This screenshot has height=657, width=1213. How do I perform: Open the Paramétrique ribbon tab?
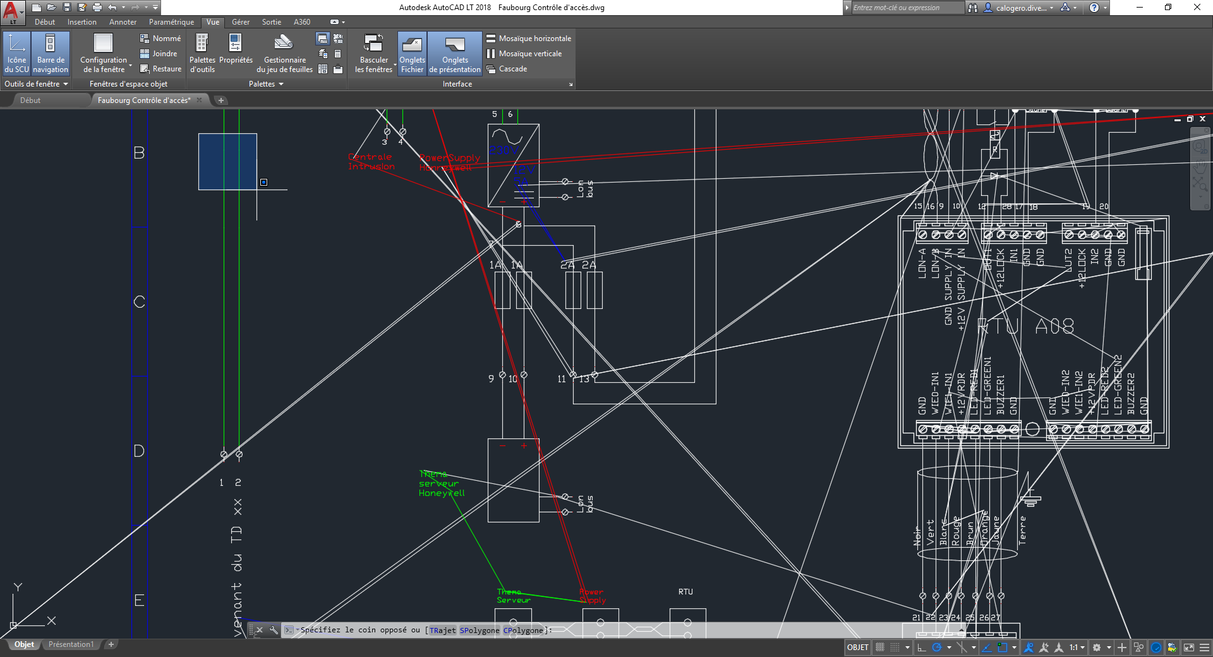[x=171, y=22]
